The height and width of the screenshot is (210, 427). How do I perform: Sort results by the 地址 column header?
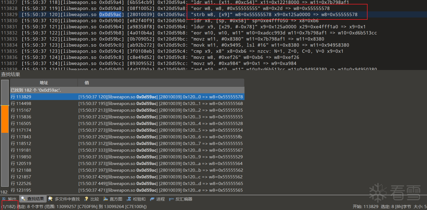point(44,82)
